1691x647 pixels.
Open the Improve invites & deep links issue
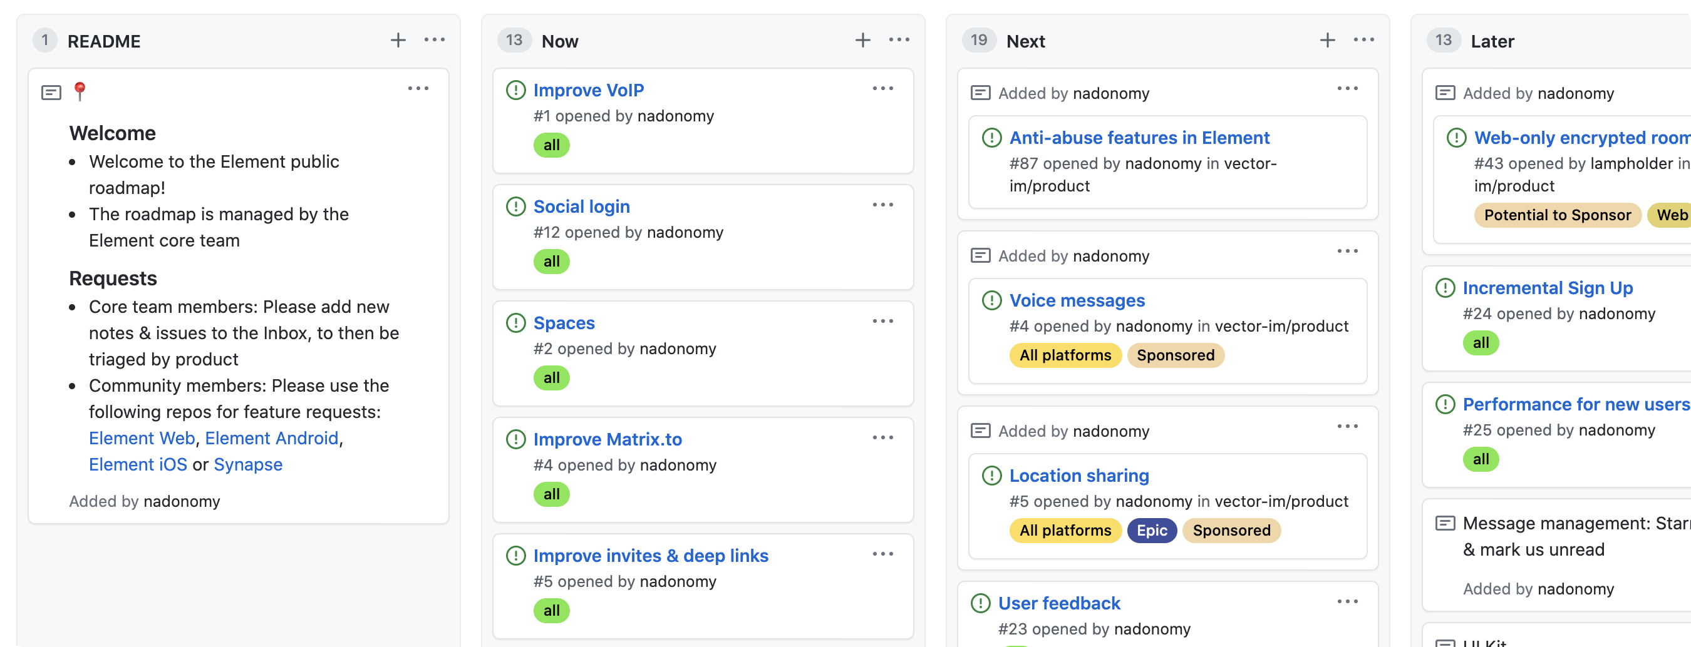(x=651, y=555)
